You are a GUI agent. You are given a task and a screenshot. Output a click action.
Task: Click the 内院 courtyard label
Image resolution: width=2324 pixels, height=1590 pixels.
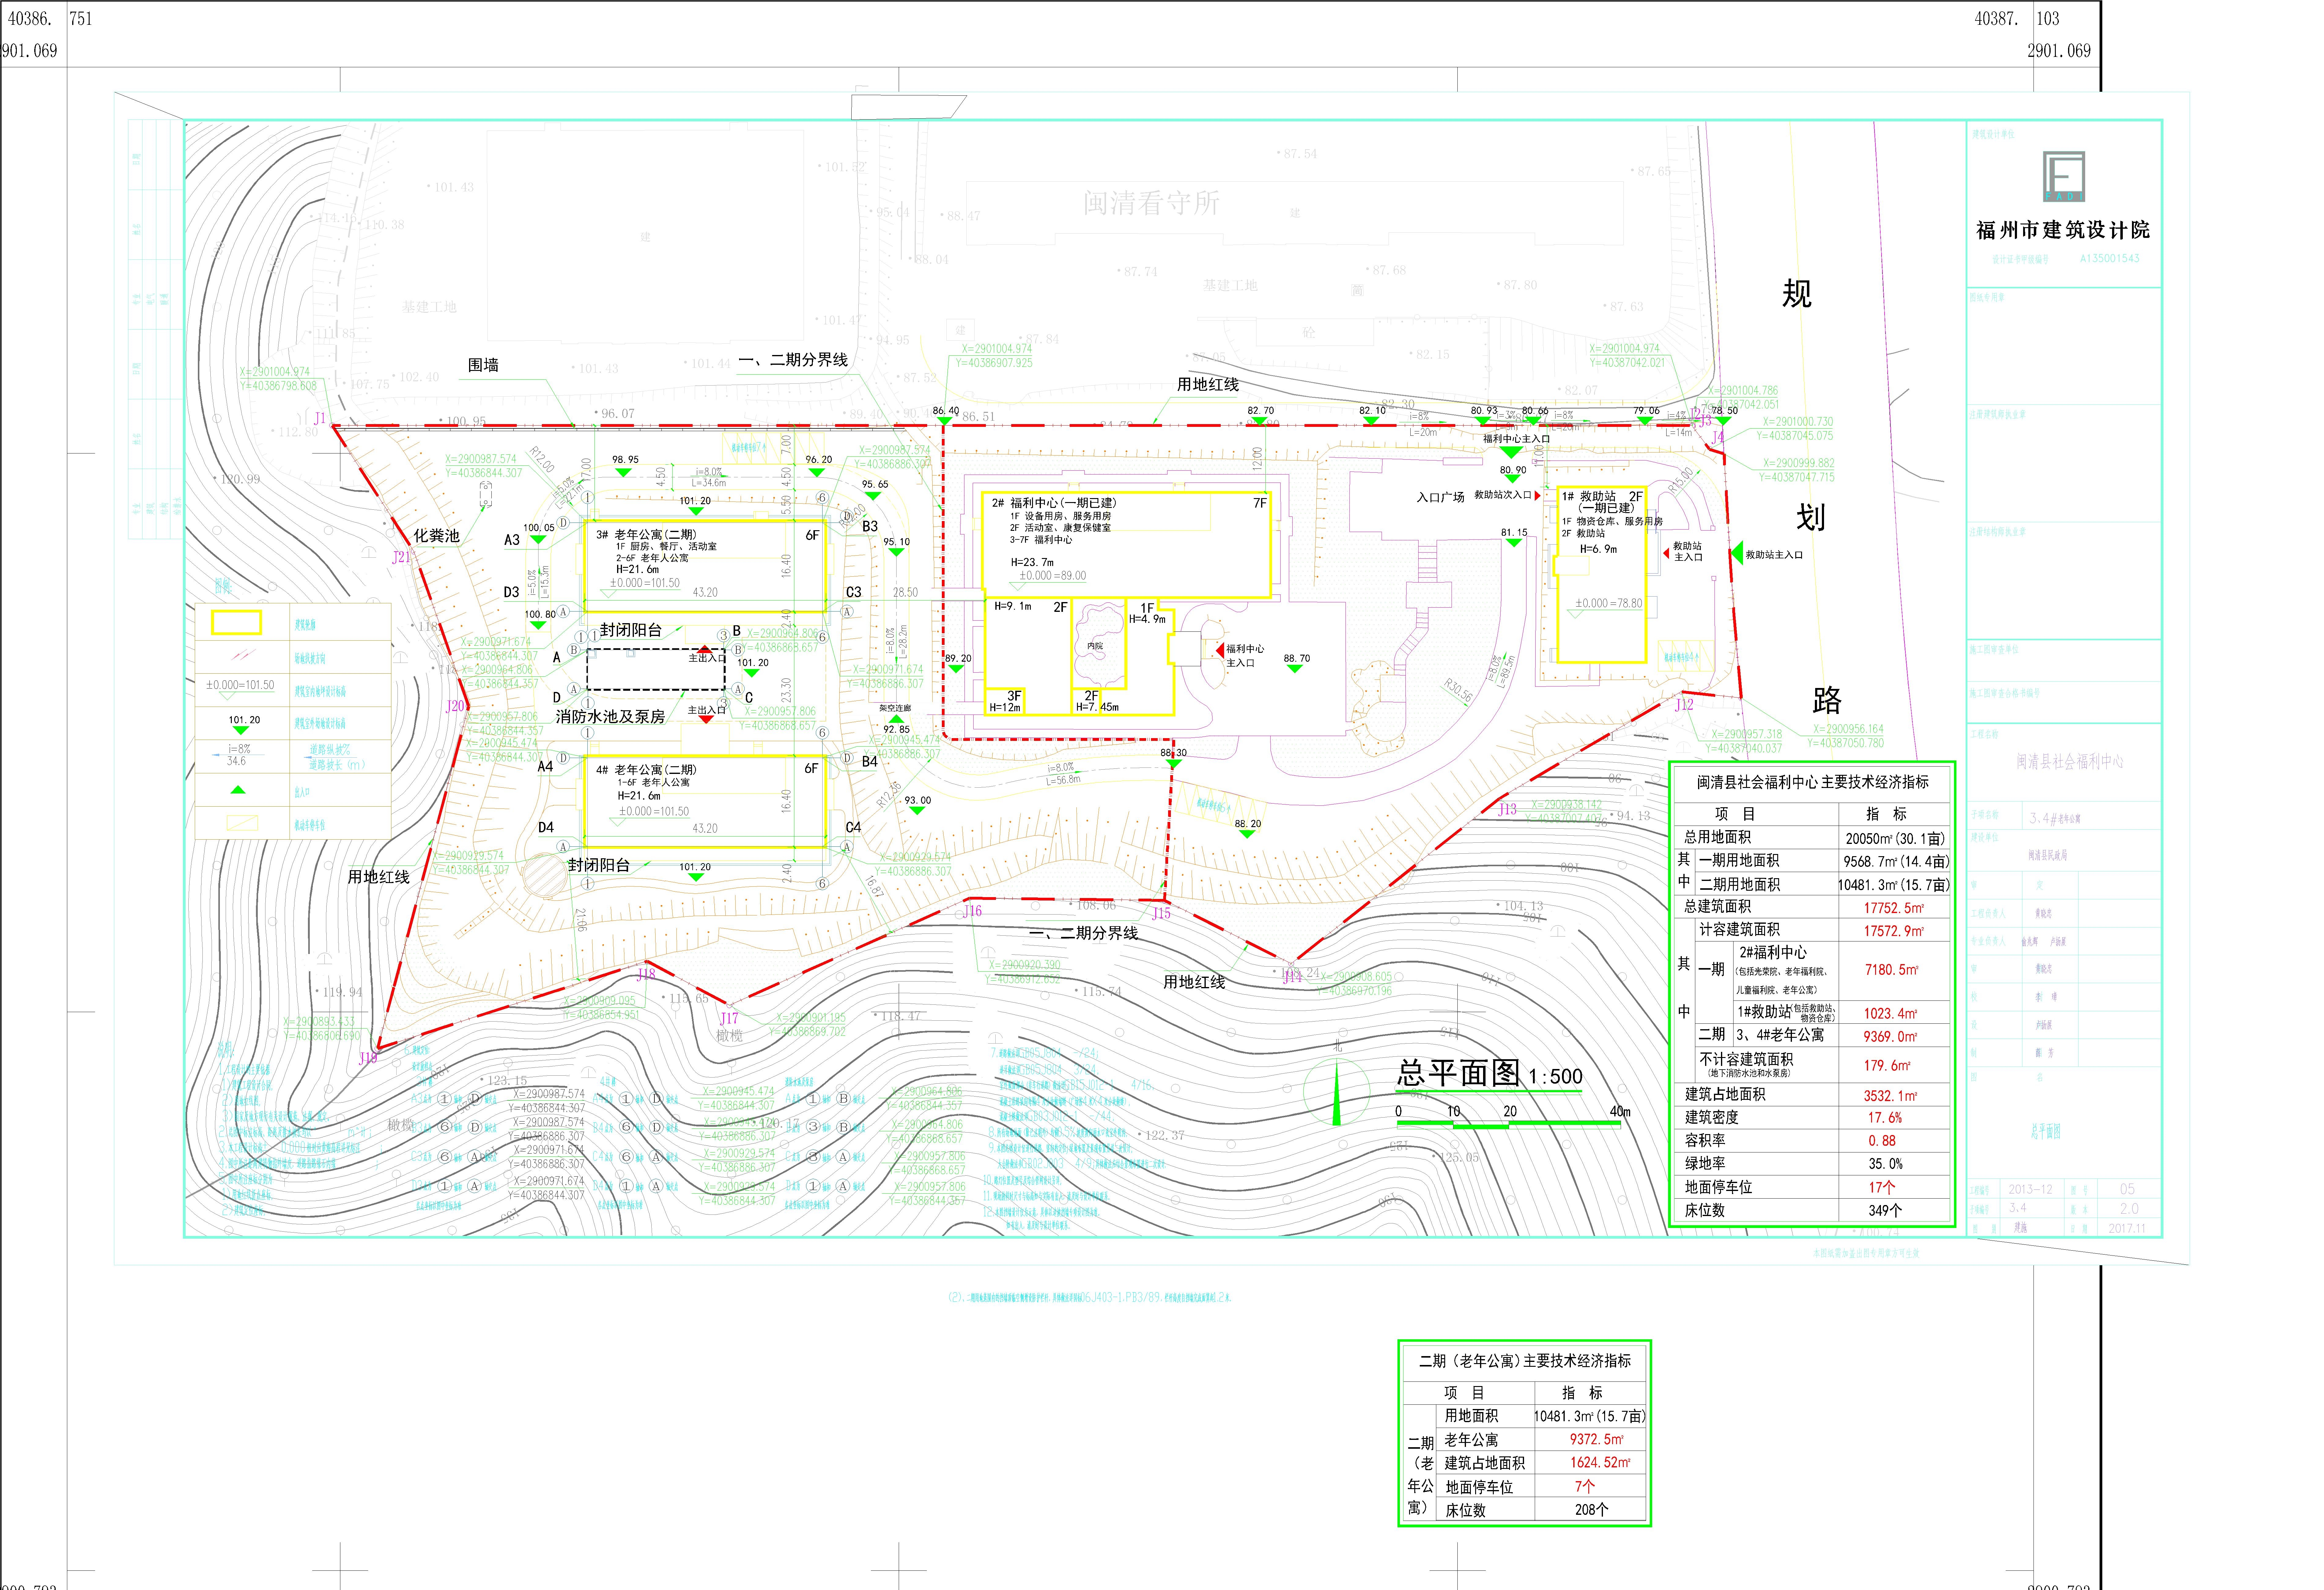[x=1095, y=646]
